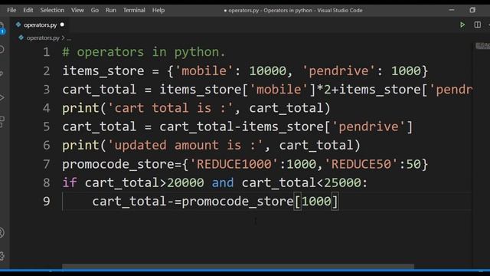Open the Edit menu
The width and height of the screenshot is (490, 276).
coord(28,10)
